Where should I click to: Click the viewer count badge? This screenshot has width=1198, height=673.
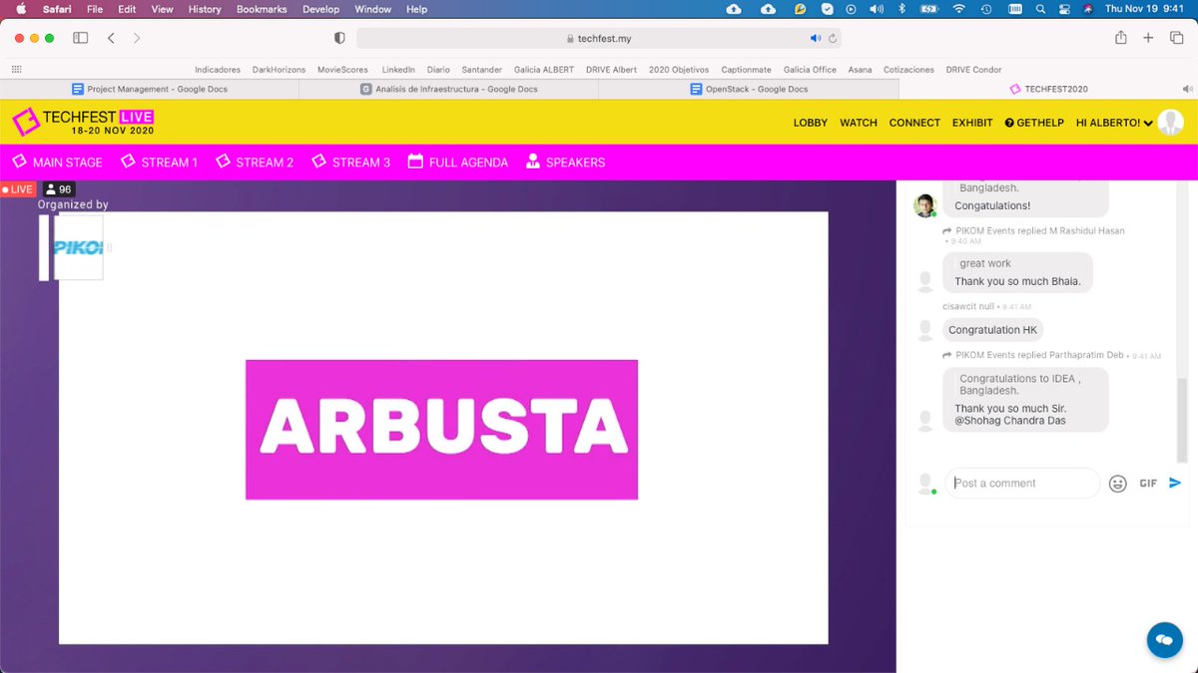tap(59, 189)
